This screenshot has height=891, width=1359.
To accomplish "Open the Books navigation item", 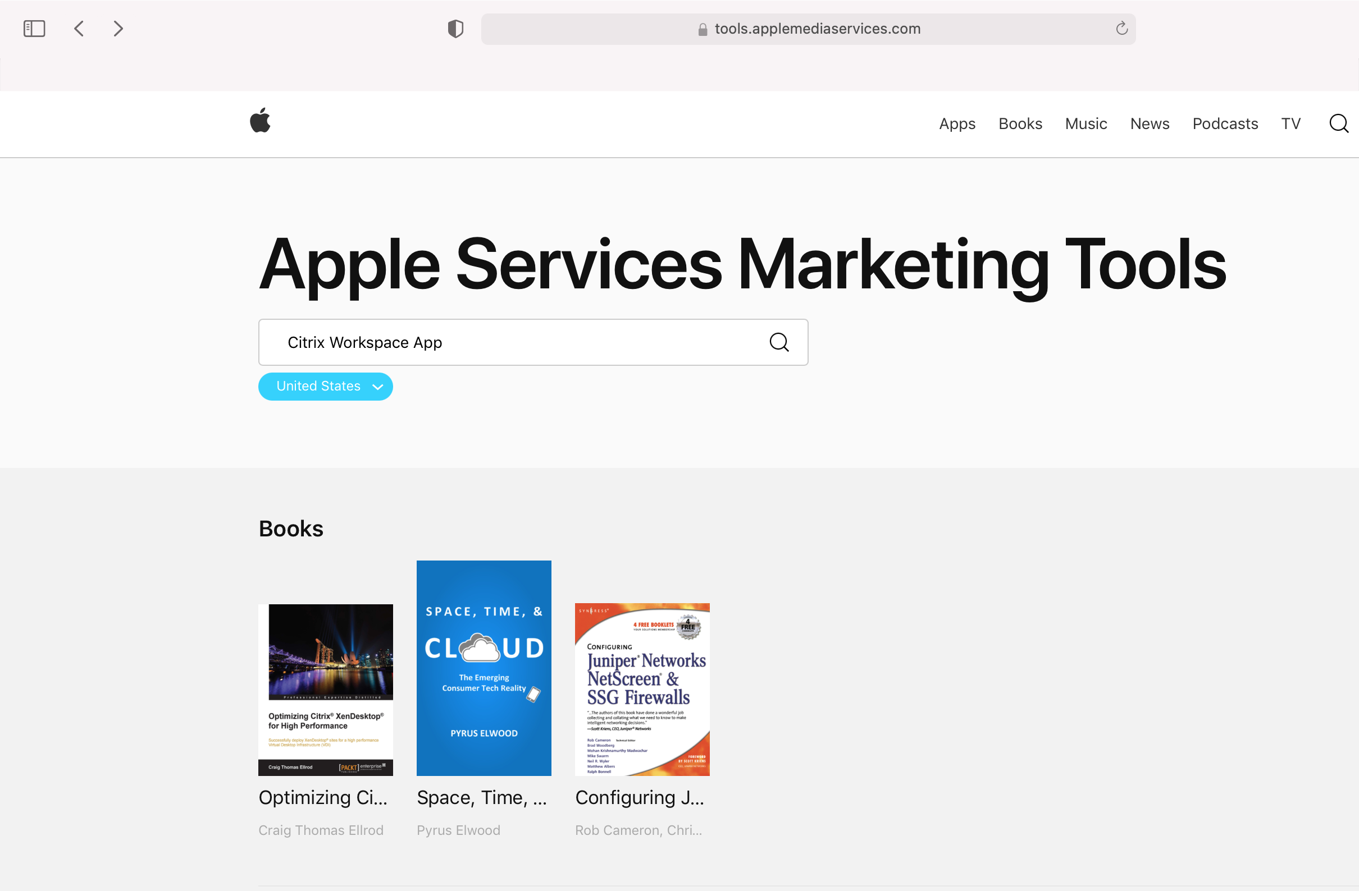I will pyautogui.click(x=1020, y=124).
